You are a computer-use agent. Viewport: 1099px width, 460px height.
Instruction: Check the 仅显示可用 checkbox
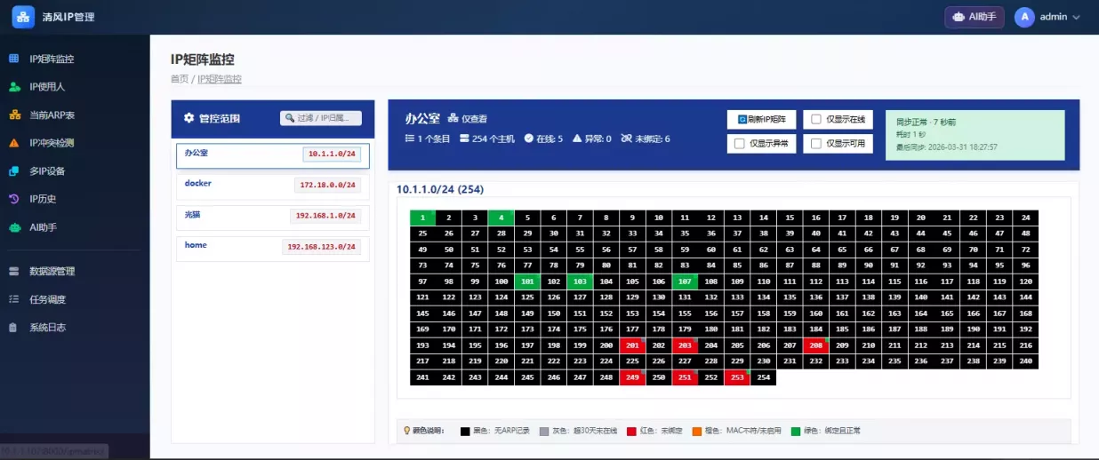click(x=816, y=143)
